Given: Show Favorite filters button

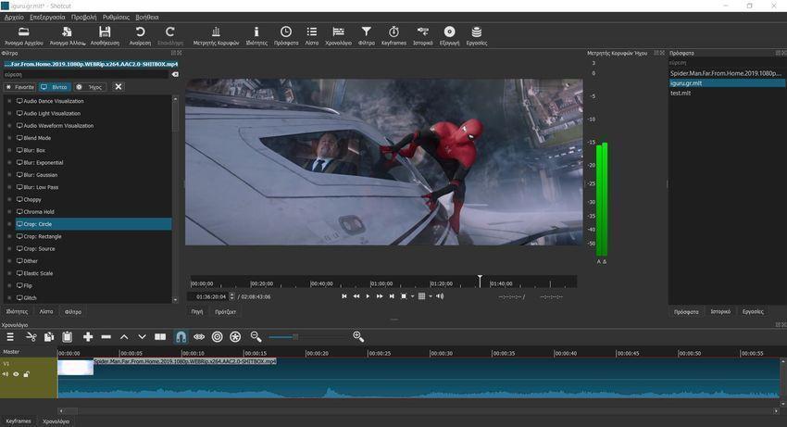Looking at the screenshot, I should [19, 87].
